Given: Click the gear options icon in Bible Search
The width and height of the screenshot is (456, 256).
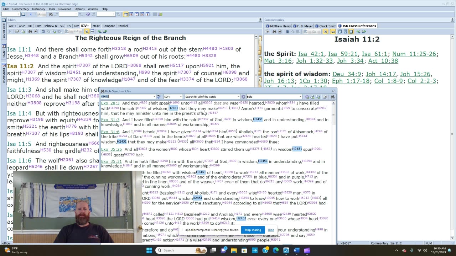Looking at the screenshot, I should coord(244,97).
